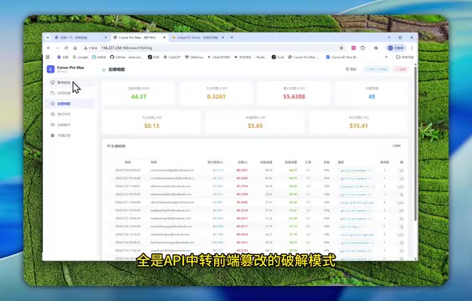Click the 0.3261 spend card

coord(216,93)
